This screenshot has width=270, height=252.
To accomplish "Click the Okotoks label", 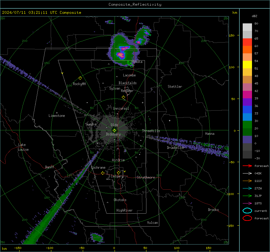I will coord(120,200).
